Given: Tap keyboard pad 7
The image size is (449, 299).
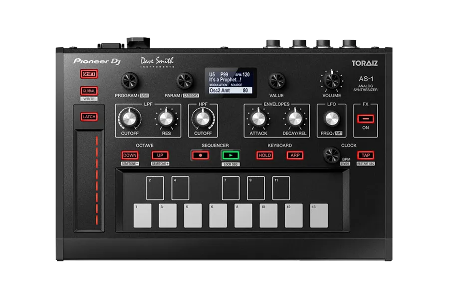Looking at the screenshot, I should (231, 188).
